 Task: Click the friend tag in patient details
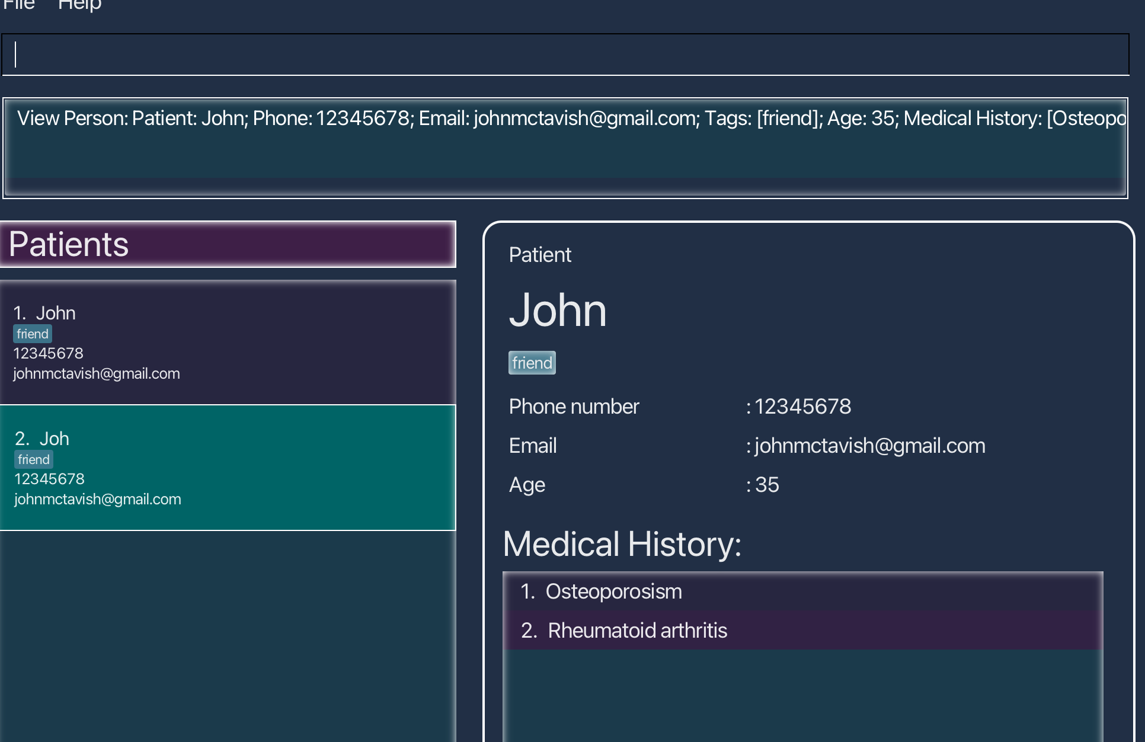click(532, 363)
